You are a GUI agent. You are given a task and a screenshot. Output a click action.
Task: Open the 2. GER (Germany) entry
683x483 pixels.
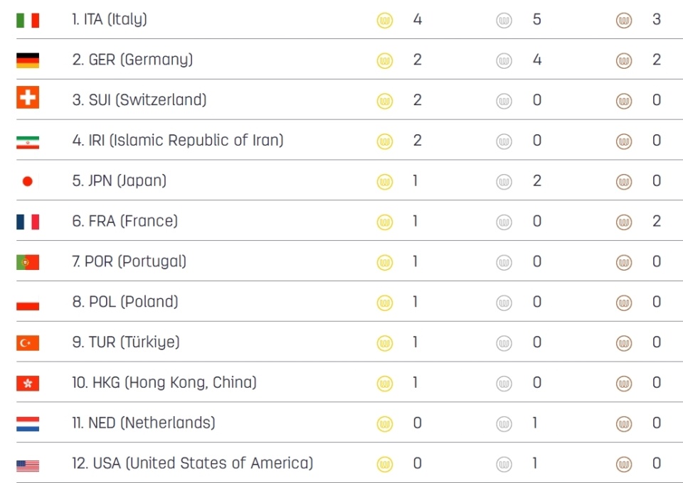(132, 60)
